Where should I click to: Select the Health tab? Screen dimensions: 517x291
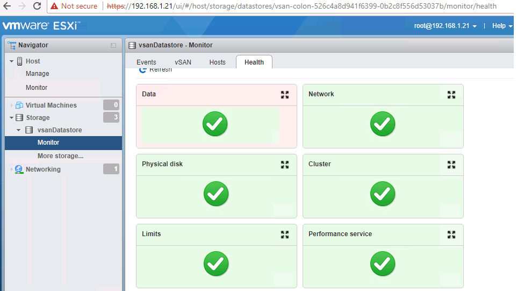coord(254,62)
